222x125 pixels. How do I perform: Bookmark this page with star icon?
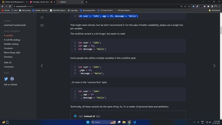(189, 6)
